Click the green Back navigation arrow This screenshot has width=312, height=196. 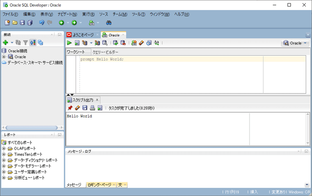62,23
